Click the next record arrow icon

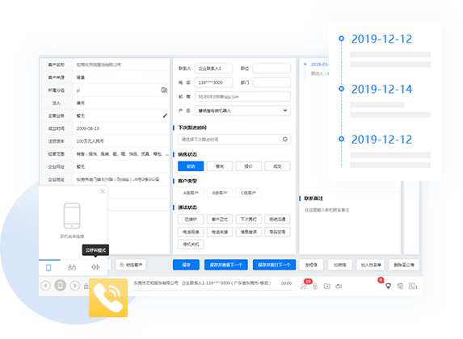pos(75,286)
